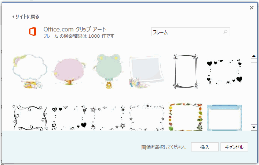Select the large stars border frame
The height and width of the screenshot is (165, 259).
tap(108, 118)
